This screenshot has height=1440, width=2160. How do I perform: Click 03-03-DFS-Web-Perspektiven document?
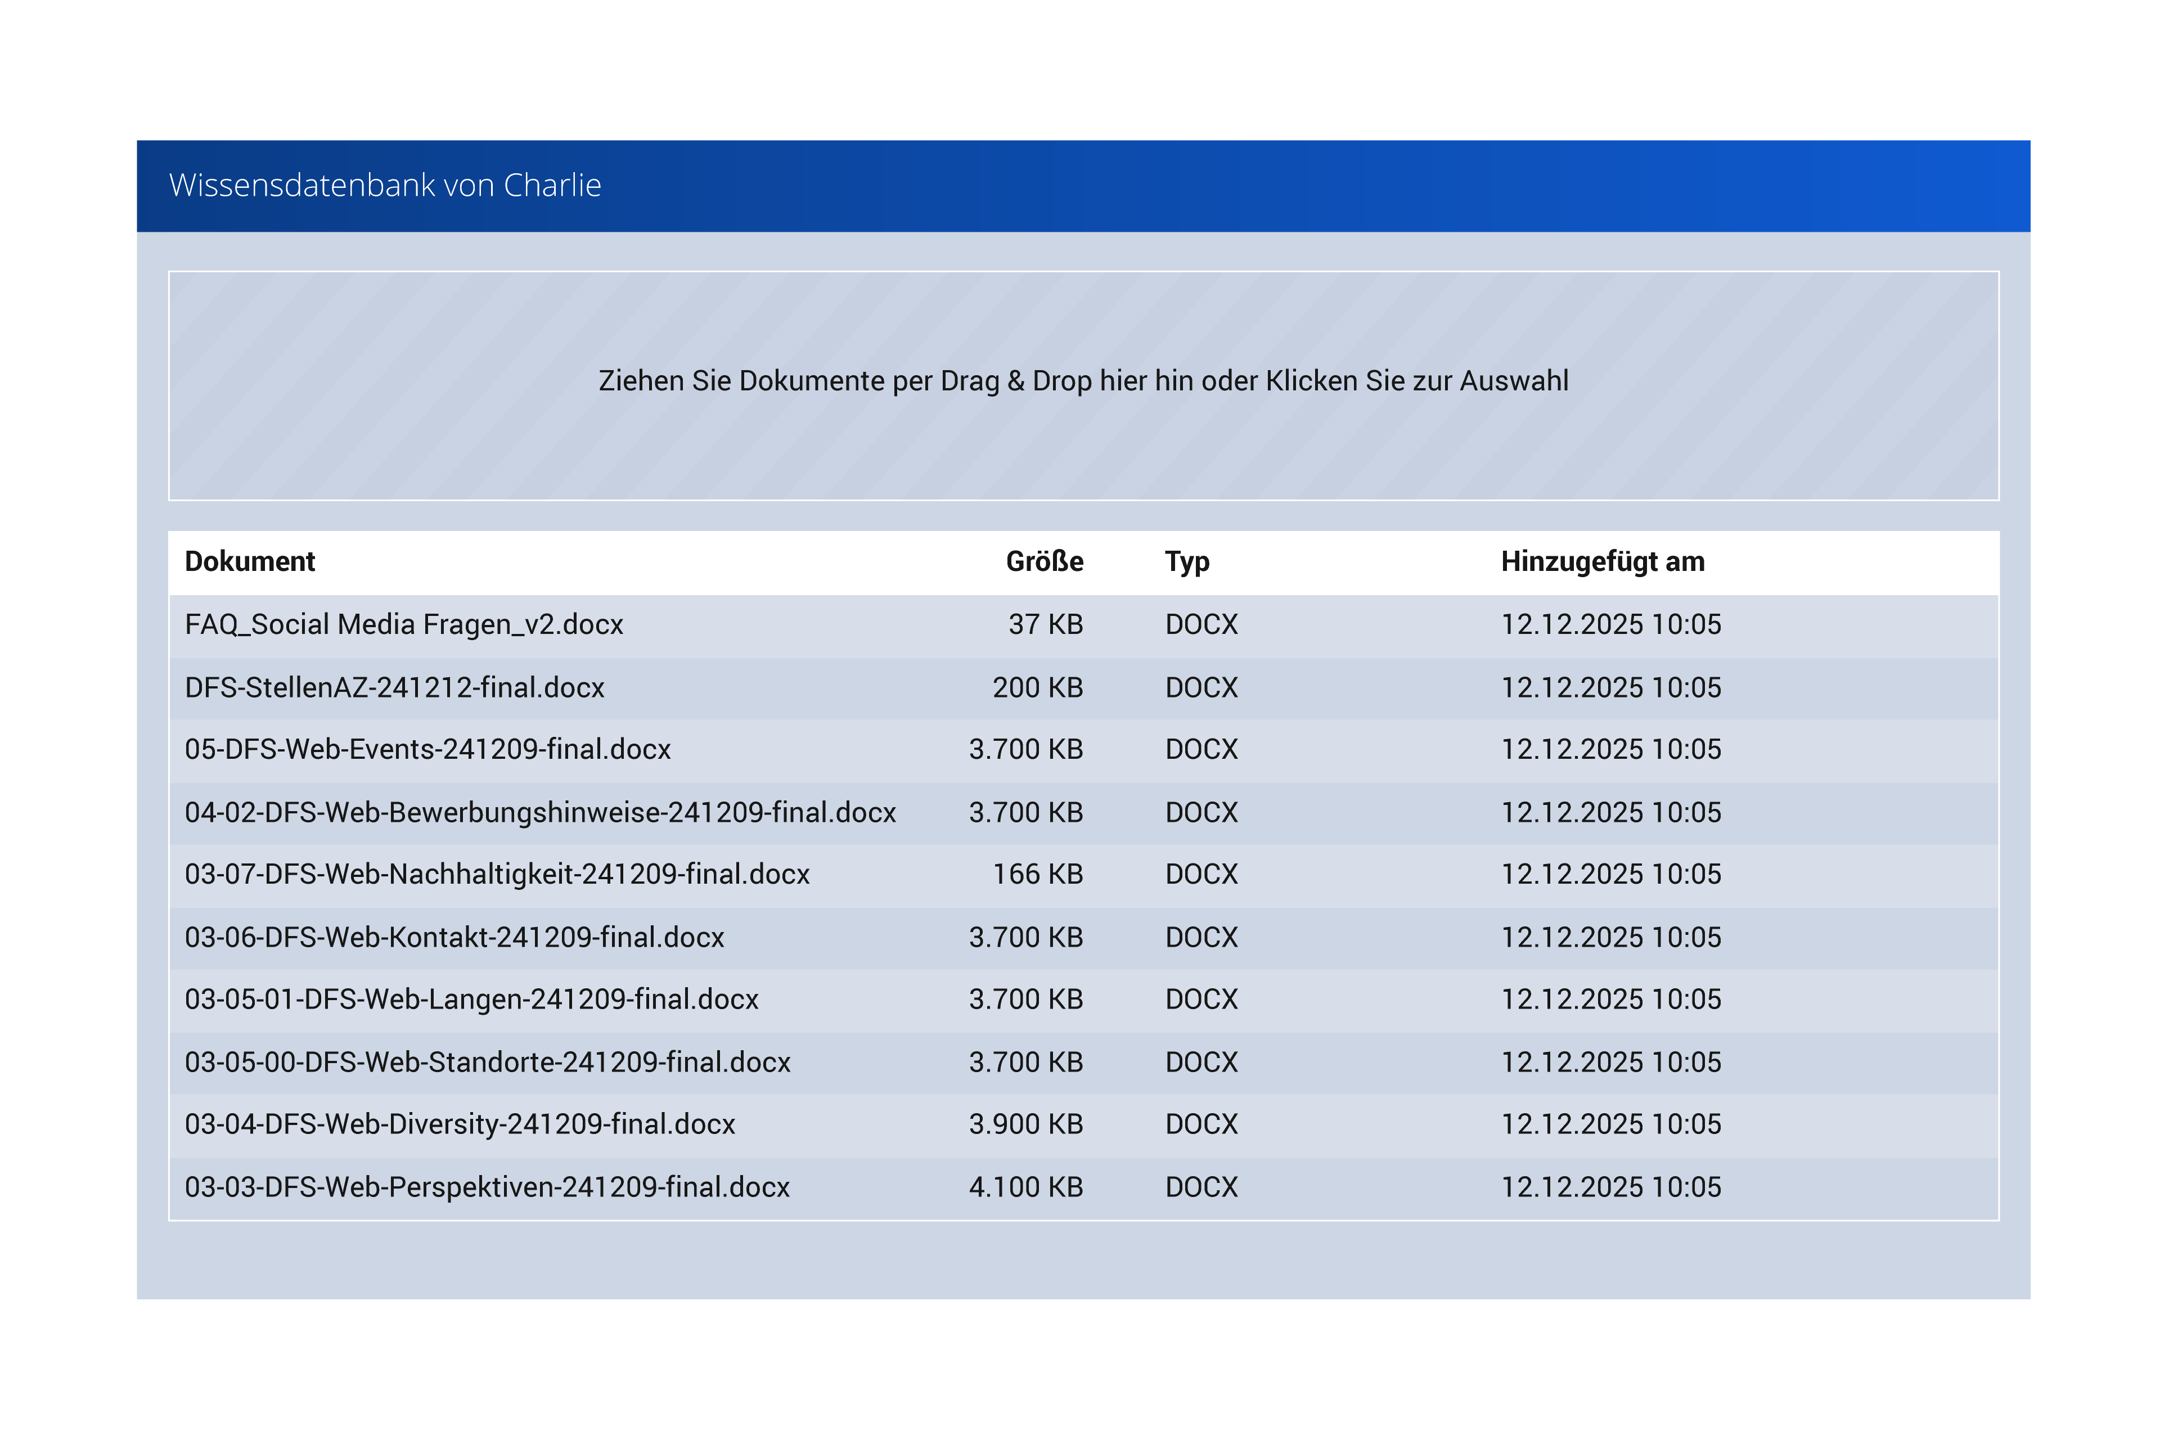(487, 1187)
